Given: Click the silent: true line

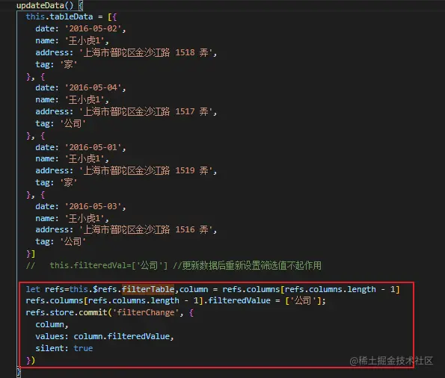Looking at the screenshot, I should tap(64, 348).
